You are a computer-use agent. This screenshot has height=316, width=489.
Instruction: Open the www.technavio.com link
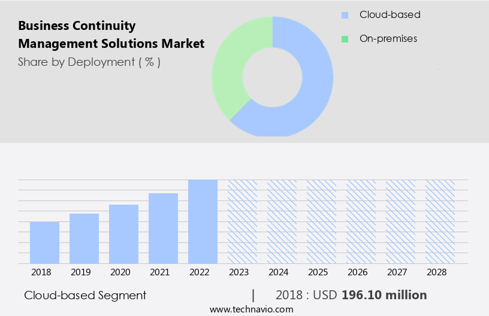(252, 309)
